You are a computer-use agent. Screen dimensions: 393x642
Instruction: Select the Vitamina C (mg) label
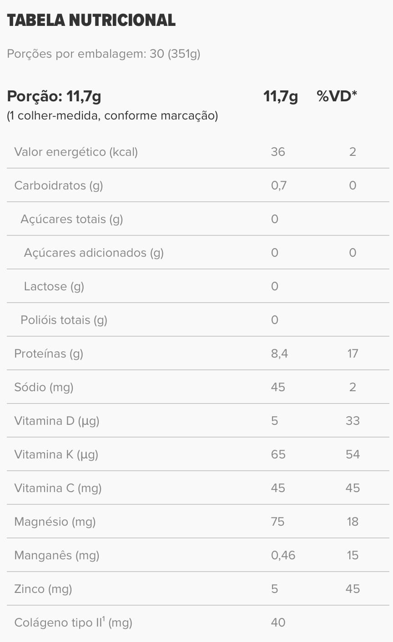[x=58, y=488]
